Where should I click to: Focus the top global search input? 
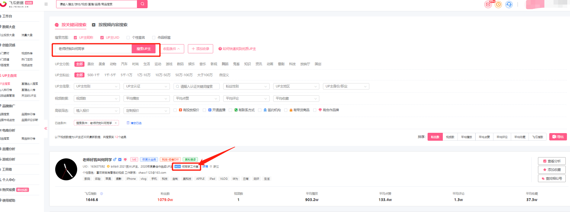(x=97, y=4)
